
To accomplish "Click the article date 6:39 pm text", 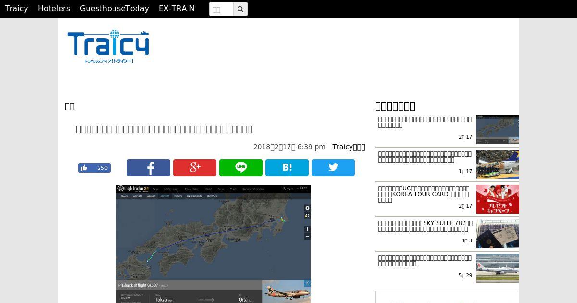I will 289,147.
